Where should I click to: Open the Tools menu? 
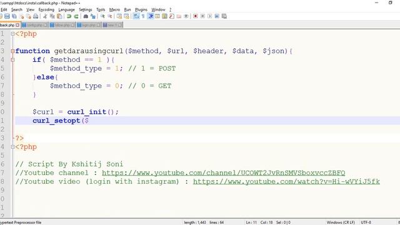(x=101, y=10)
